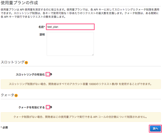Click the 説明 field label
This screenshot has height=133, width=162.
42,35
